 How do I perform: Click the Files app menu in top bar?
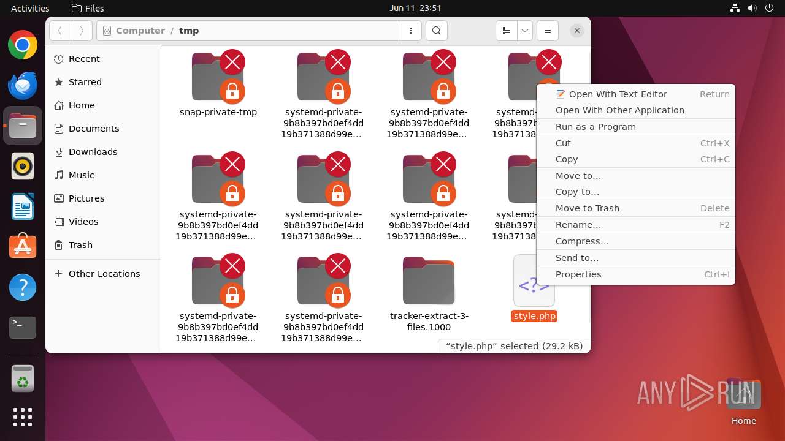pyautogui.click(x=88, y=8)
